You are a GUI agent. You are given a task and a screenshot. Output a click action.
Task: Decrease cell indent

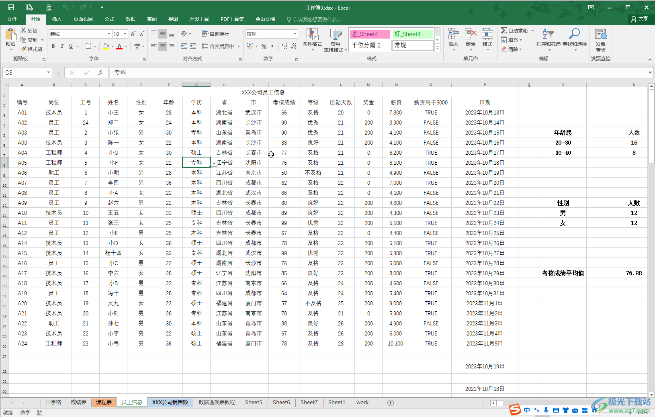(184, 46)
